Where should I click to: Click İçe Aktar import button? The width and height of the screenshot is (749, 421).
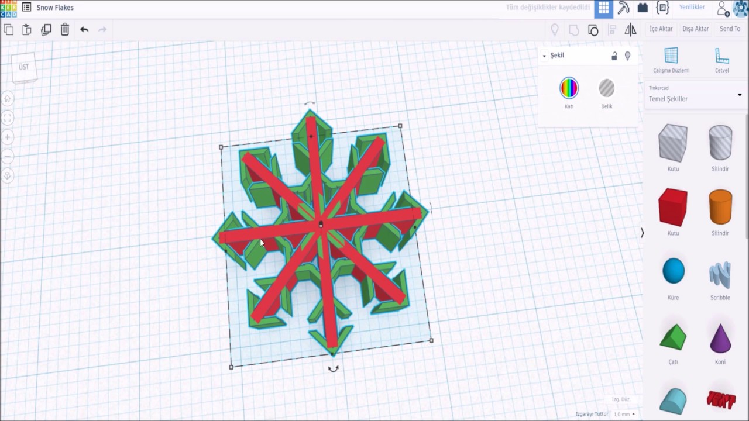click(661, 29)
